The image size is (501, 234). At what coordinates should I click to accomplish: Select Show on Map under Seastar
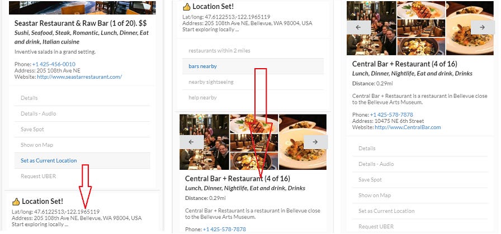coord(82,145)
